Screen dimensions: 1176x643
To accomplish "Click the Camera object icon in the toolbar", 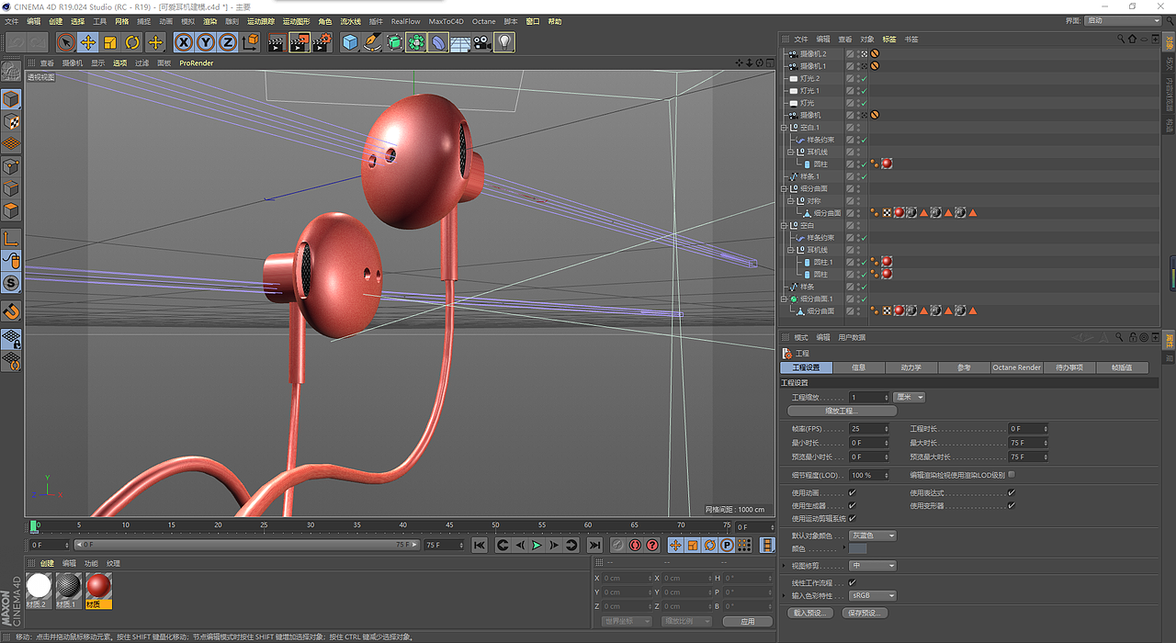I will tap(482, 42).
